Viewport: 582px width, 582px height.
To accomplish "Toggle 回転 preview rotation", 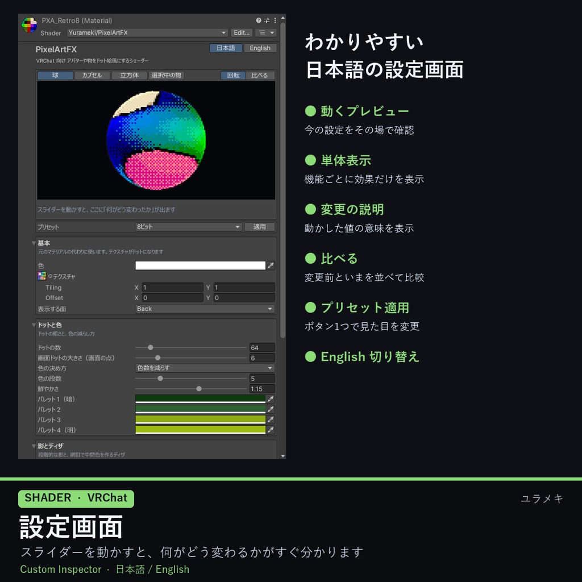I will (x=233, y=76).
